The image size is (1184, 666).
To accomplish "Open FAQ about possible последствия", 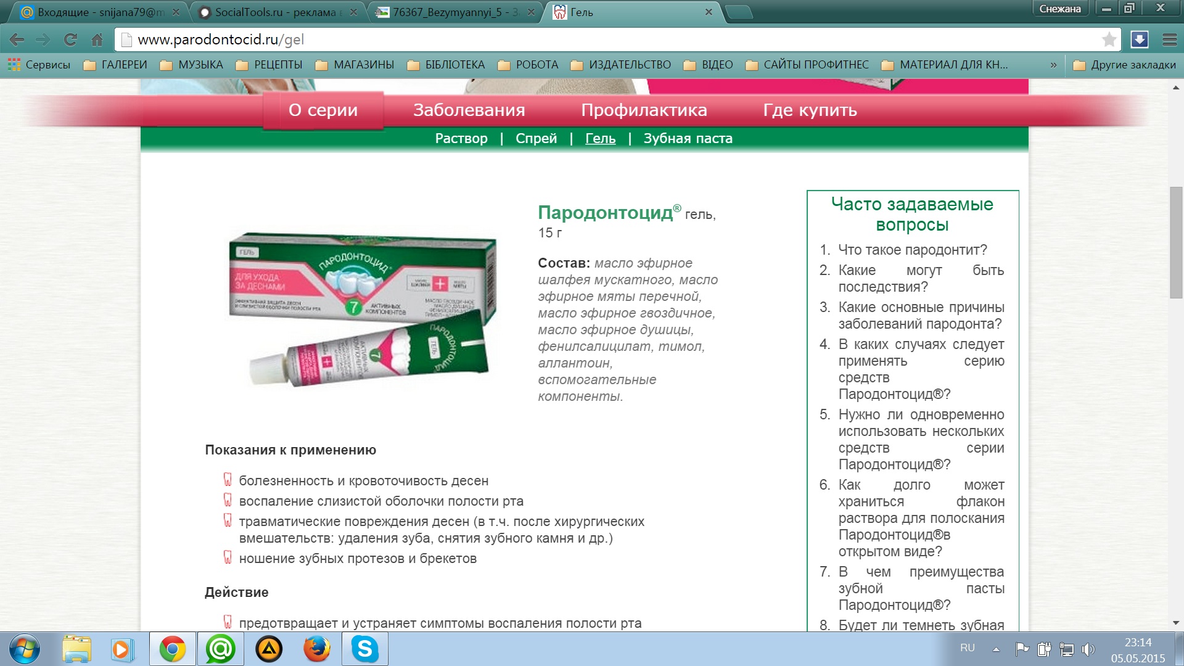I will pyautogui.click(x=921, y=278).
